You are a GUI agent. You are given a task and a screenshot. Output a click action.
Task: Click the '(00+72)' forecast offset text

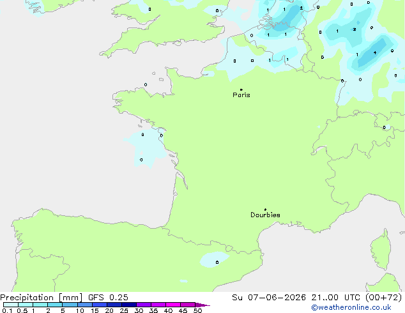[384, 298]
